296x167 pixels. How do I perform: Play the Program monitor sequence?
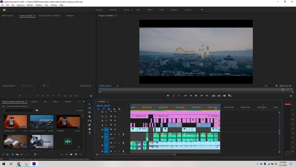[196, 96]
